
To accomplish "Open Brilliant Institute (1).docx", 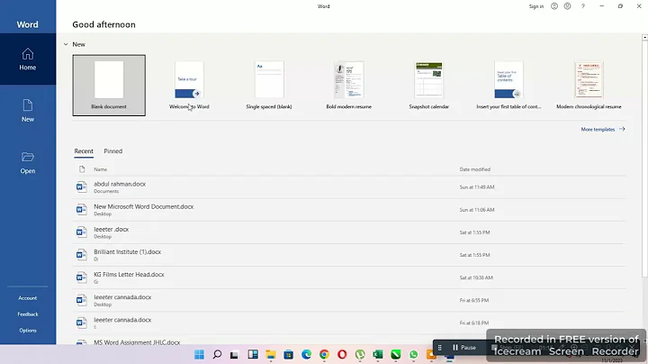I will click(x=349, y=255).
